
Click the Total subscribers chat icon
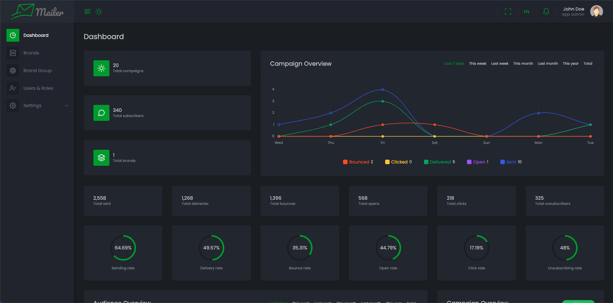(x=101, y=113)
